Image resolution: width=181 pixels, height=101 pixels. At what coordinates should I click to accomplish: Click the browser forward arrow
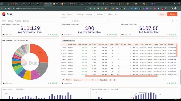click(x=5, y=8)
